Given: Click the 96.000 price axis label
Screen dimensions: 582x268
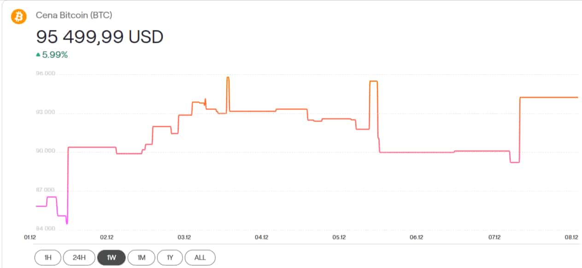Looking at the screenshot, I should 46,73.
